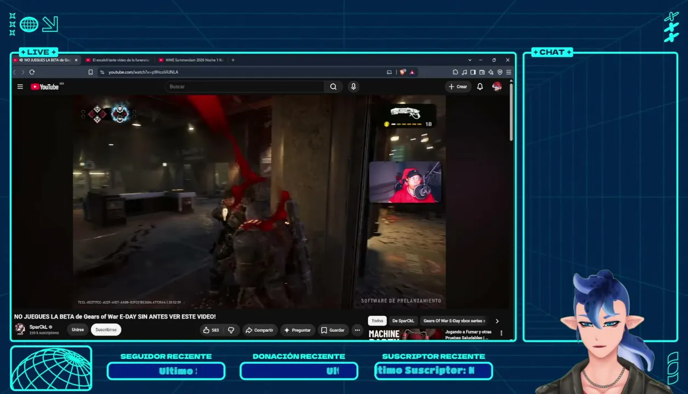Click the youtube.com address bar URL

(x=144, y=72)
